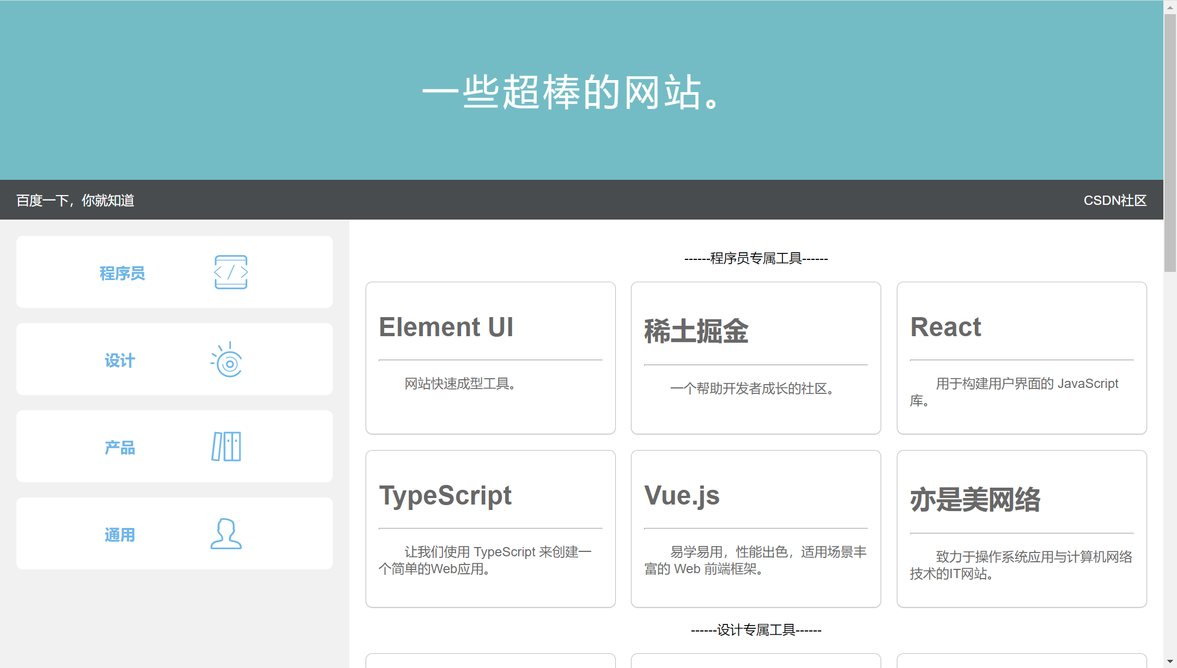The image size is (1177, 668).
Task: Click the TypeScript card heading
Action: (445, 496)
